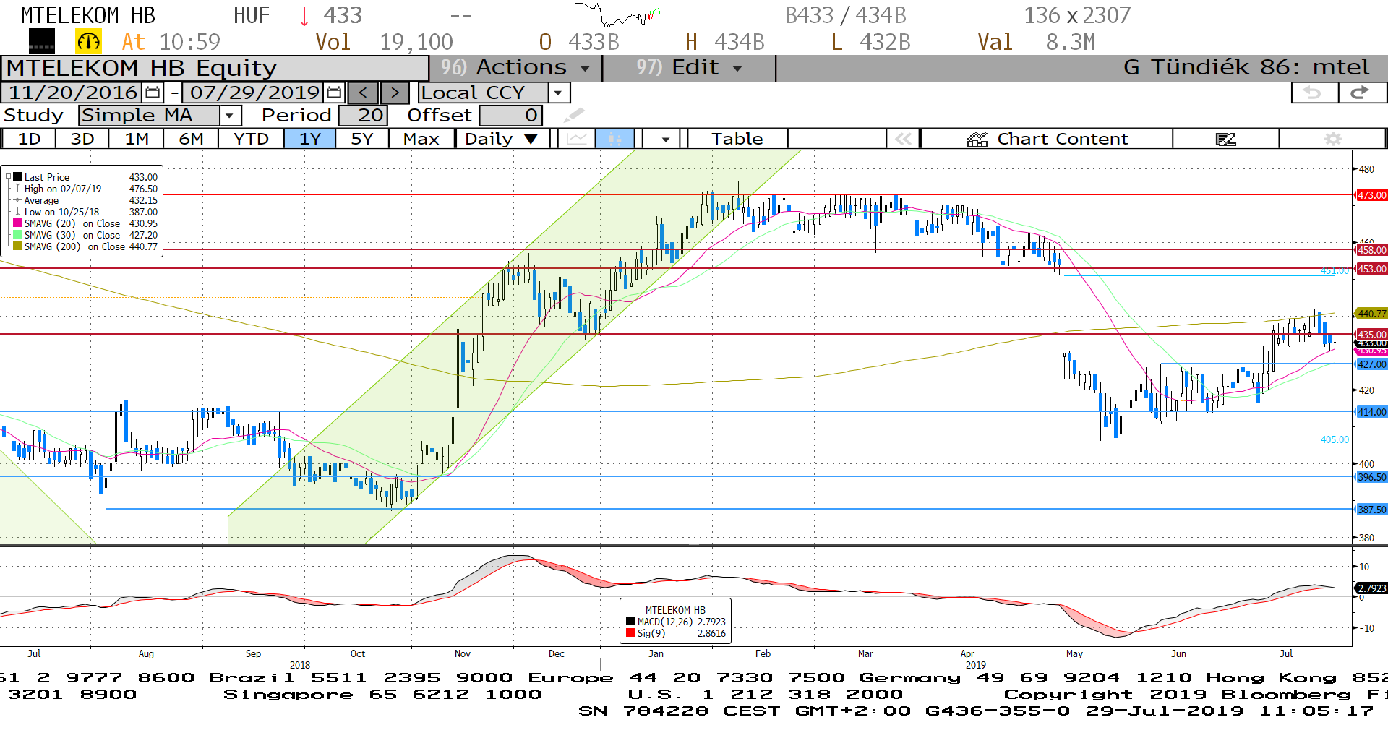The height and width of the screenshot is (751, 1388).
Task: Click the 440.77 olive moving average label
Action: pos(1371,314)
